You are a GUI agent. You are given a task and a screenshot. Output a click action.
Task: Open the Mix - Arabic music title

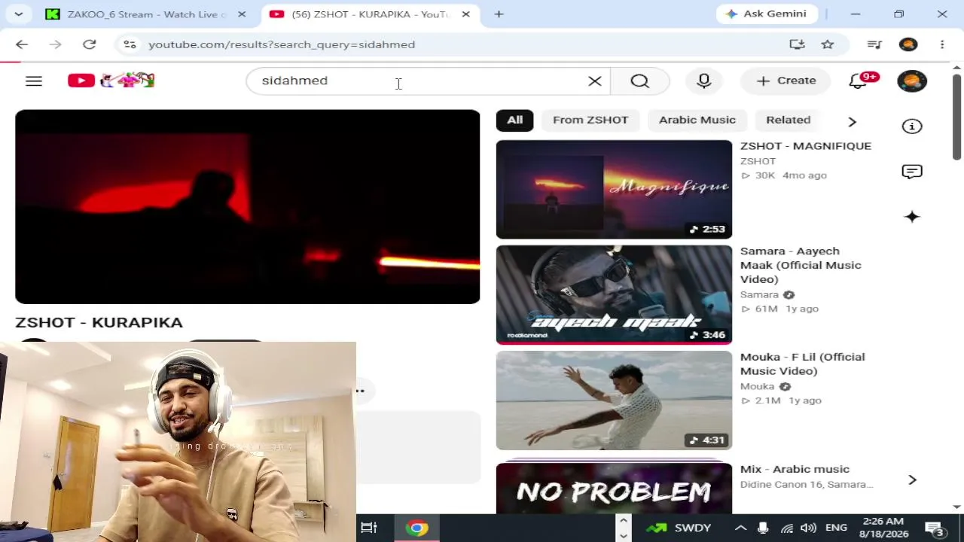tap(795, 469)
